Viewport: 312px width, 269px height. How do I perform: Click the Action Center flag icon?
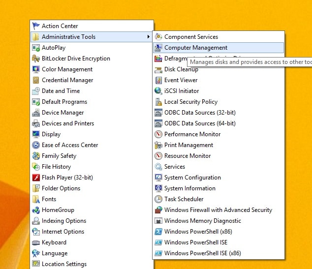click(36, 26)
